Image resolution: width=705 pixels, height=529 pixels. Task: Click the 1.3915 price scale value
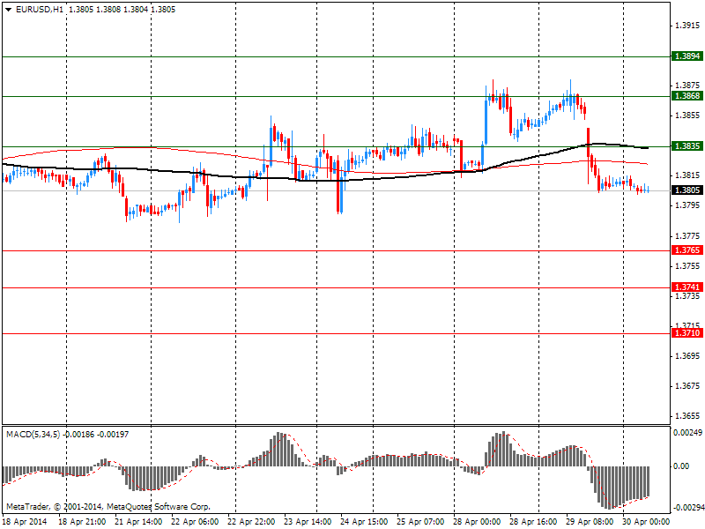point(688,26)
